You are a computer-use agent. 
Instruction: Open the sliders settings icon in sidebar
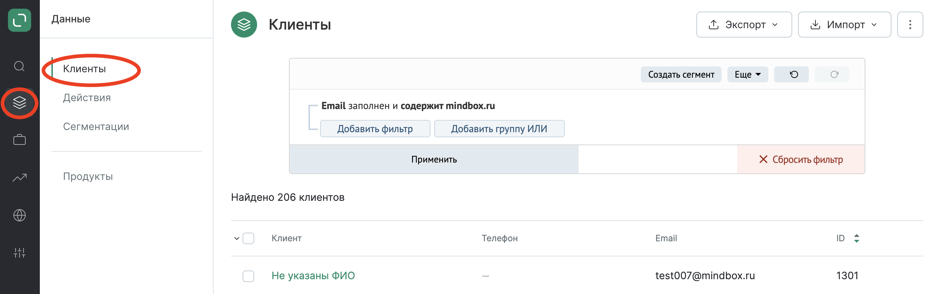[20, 253]
